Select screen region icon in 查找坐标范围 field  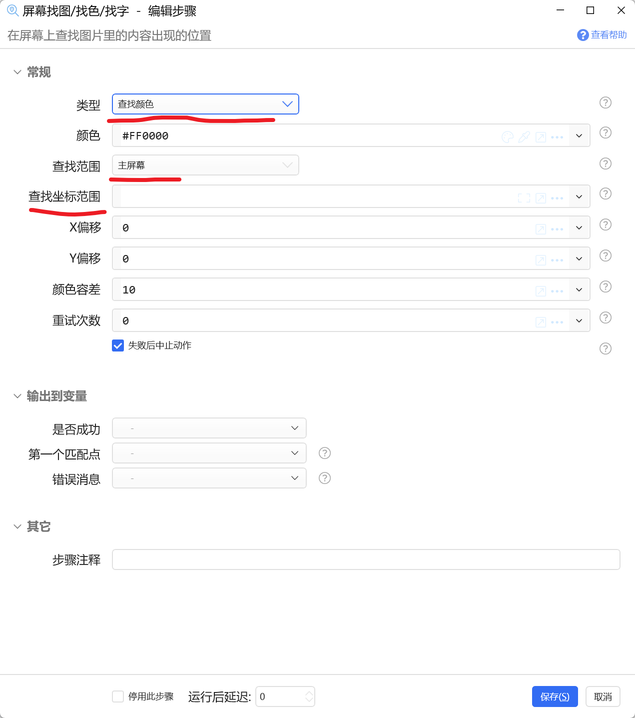tap(524, 198)
